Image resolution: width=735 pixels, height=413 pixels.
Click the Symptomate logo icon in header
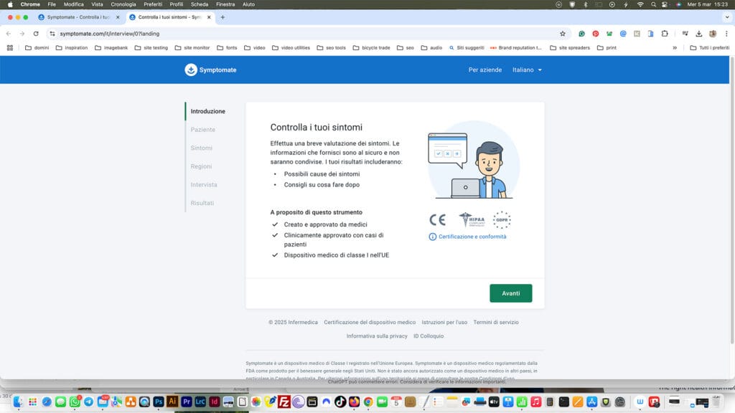(x=191, y=70)
